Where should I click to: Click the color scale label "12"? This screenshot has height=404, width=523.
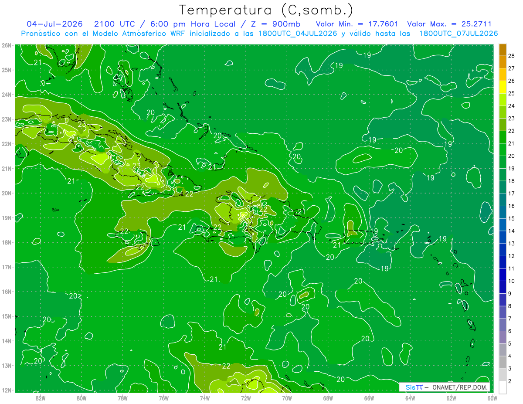tap(512, 256)
